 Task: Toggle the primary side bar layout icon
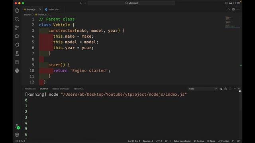[227, 3]
